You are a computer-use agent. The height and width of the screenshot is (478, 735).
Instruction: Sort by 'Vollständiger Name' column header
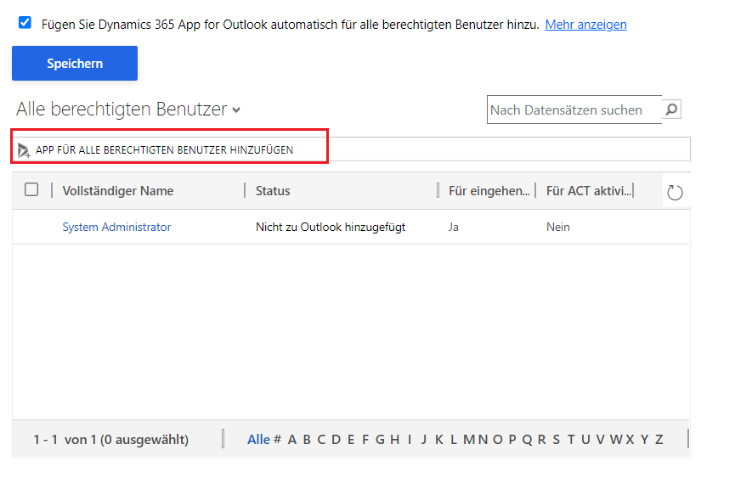coord(117,190)
